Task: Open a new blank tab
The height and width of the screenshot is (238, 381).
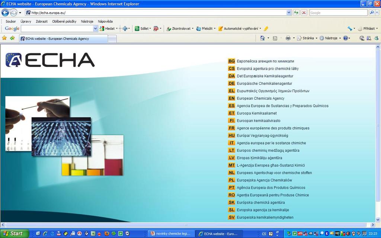Action: click(x=112, y=39)
